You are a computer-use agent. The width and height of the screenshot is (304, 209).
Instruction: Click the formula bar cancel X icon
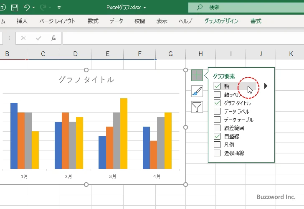[23, 38]
